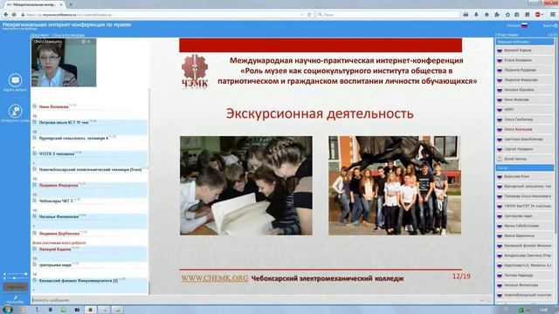559x314 pixels.
Task: Select guest Лютова Надежда
Action: tap(524, 276)
